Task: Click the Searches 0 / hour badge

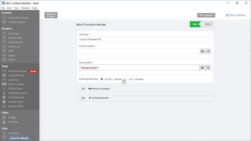Action: point(51,15)
